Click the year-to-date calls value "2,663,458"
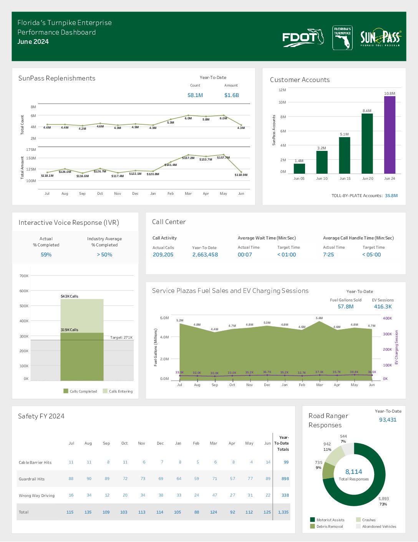 (x=205, y=254)
